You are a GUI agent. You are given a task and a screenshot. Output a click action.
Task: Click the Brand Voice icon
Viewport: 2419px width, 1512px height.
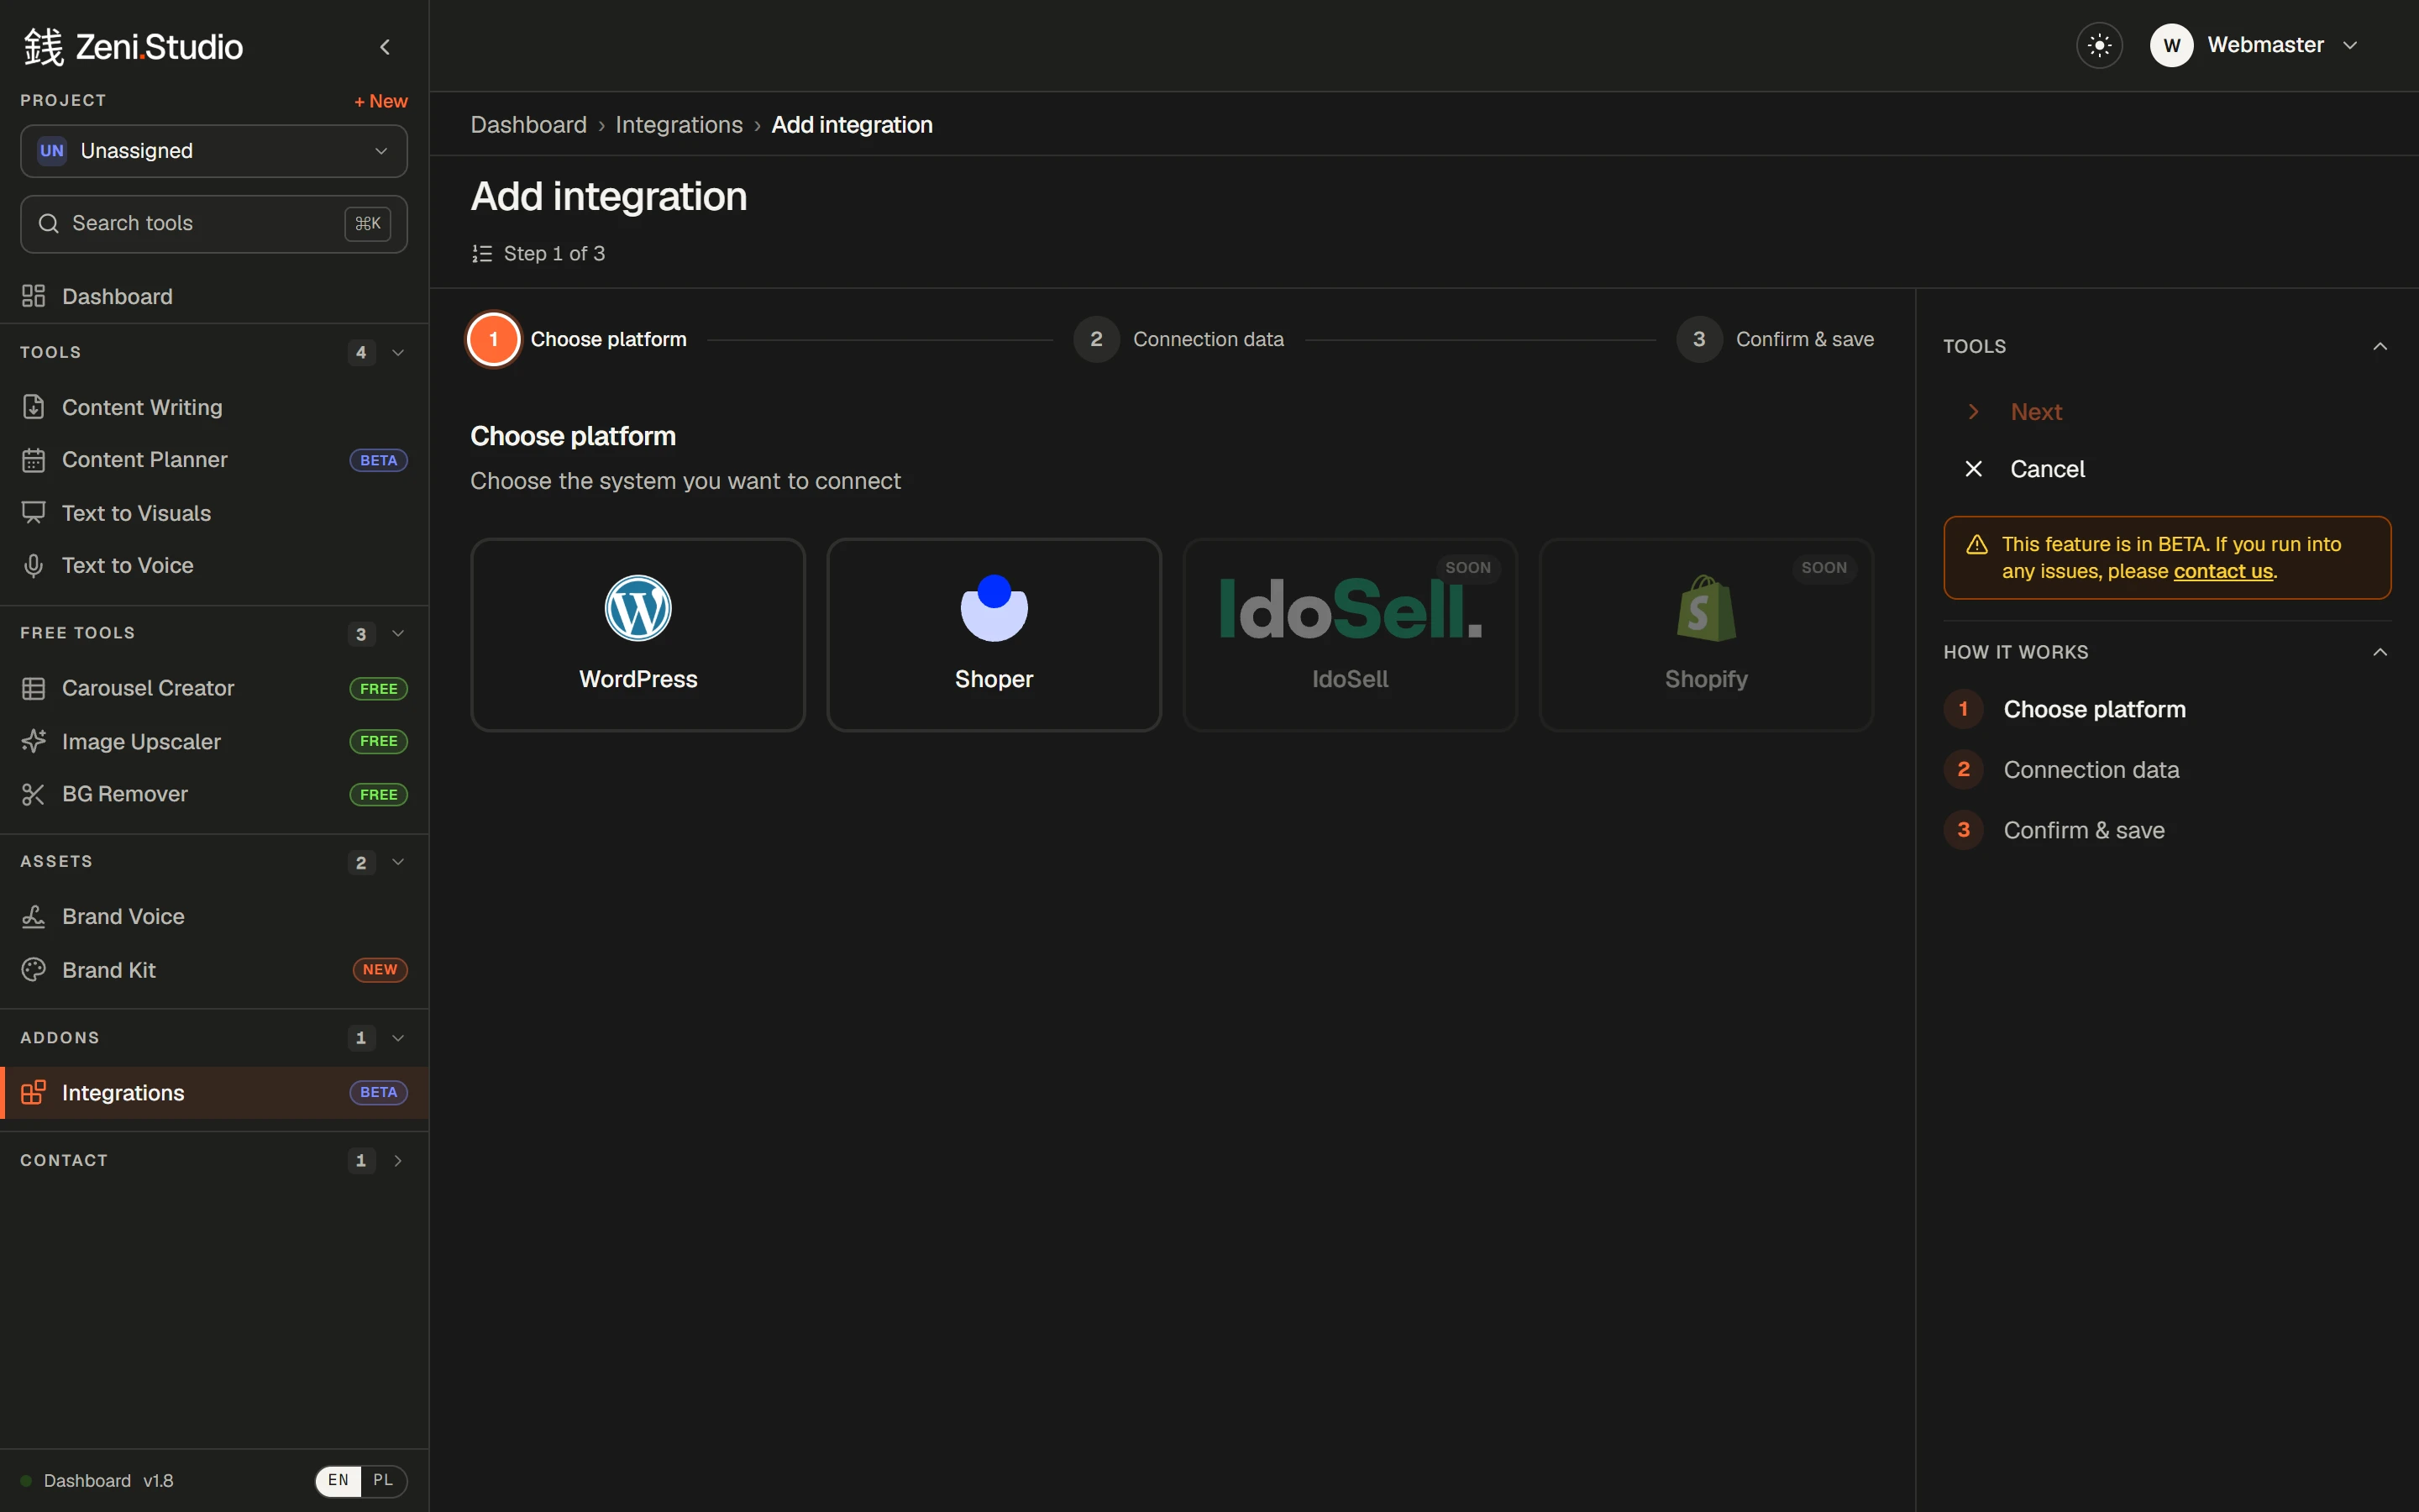coord(33,916)
